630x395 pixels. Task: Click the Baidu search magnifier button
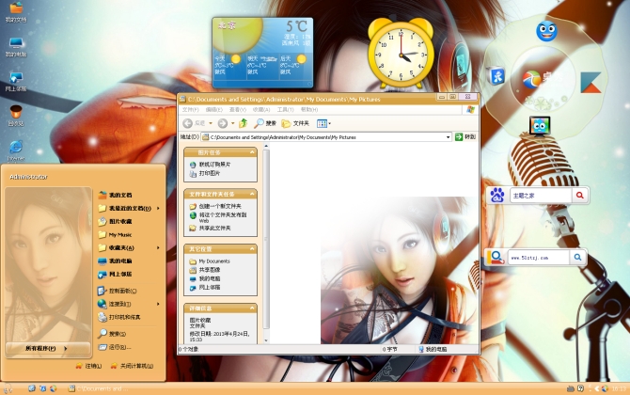pyautogui.click(x=580, y=196)
